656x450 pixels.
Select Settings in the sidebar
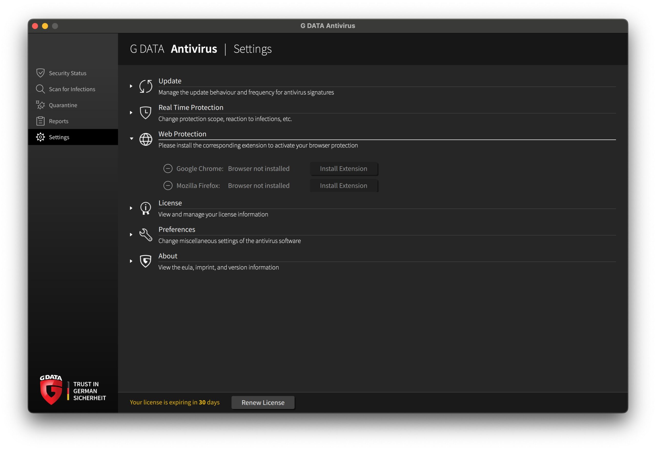coord(73,137)
